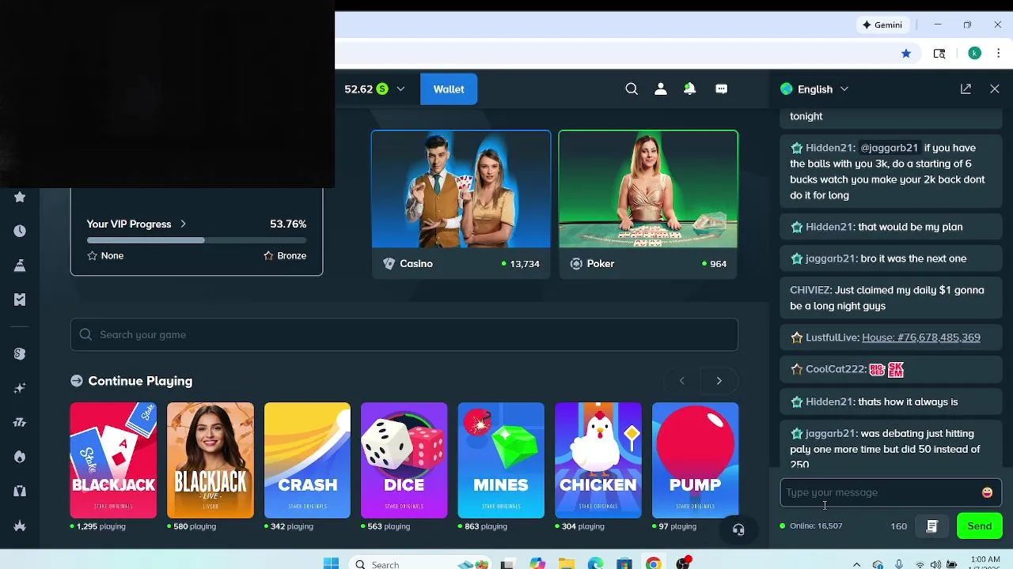Screen dimensions: 1013x569
Task: Open the flame icon in sidebar
Action: pos(20,457)
